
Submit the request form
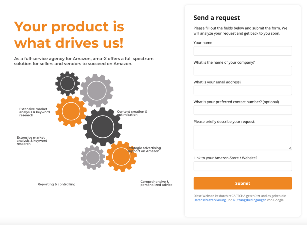click(x=243, y=183)
